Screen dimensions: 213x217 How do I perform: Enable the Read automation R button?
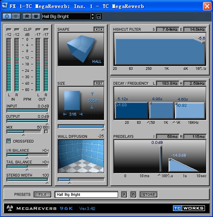pyautogui.click(x=27, y=16)
